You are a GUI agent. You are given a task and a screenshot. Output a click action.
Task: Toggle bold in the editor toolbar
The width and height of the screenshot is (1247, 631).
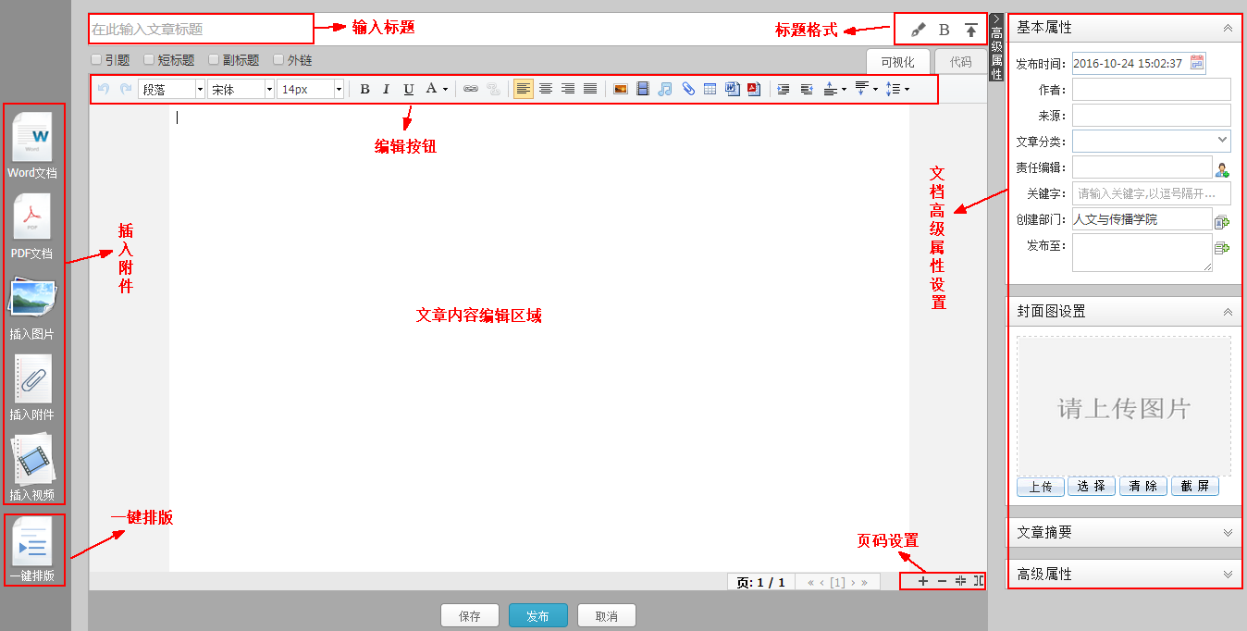click(364, 89)
